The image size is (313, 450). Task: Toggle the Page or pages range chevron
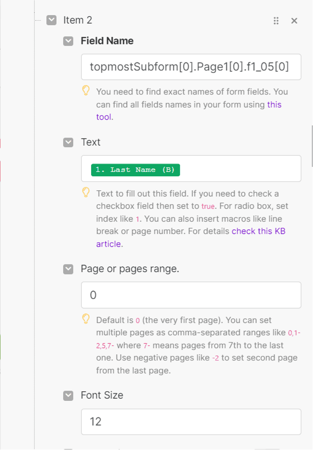(68, 269)
